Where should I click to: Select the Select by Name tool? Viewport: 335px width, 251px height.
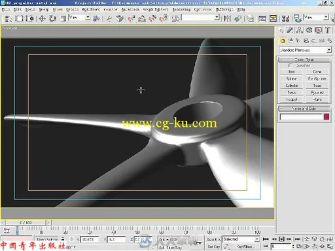pyautogui.click(x=8, y=19)
